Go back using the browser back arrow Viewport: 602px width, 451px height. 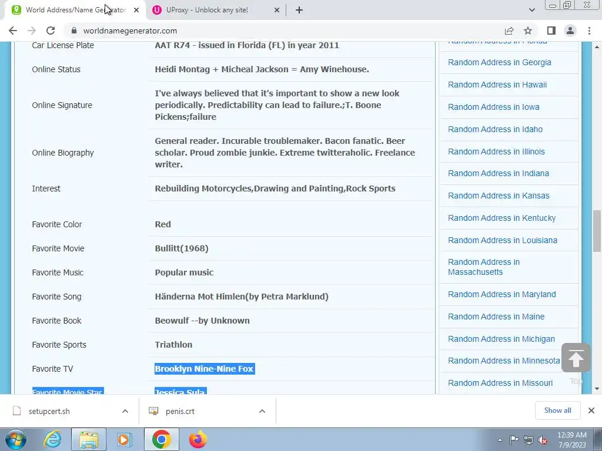(x=13, y=31)
